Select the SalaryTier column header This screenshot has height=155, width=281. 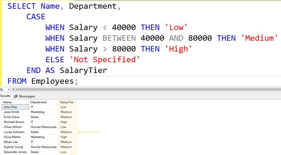pyautogui.click(x=68, y=102)
